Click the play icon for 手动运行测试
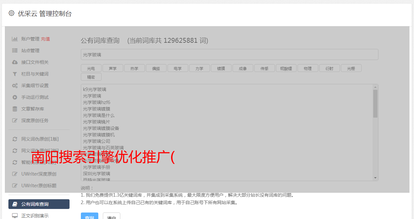This screenshot has height=219, width=414. [15, 97]
